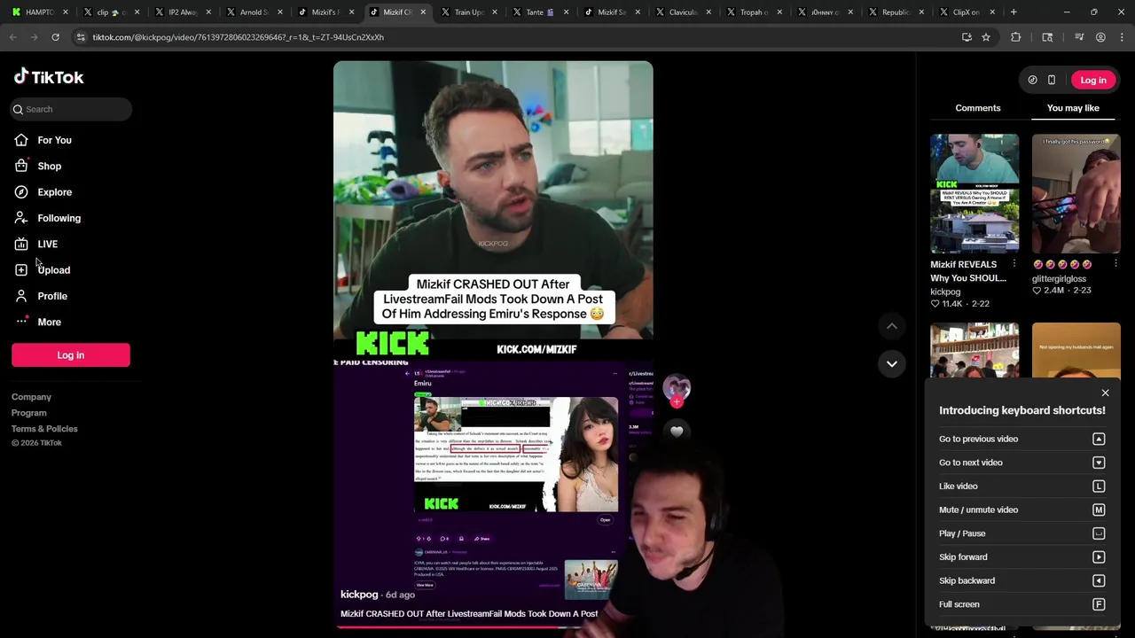Click the phone app icon in header
The width and height of the screenshot is (1135, 638).
coord(1052,80)
